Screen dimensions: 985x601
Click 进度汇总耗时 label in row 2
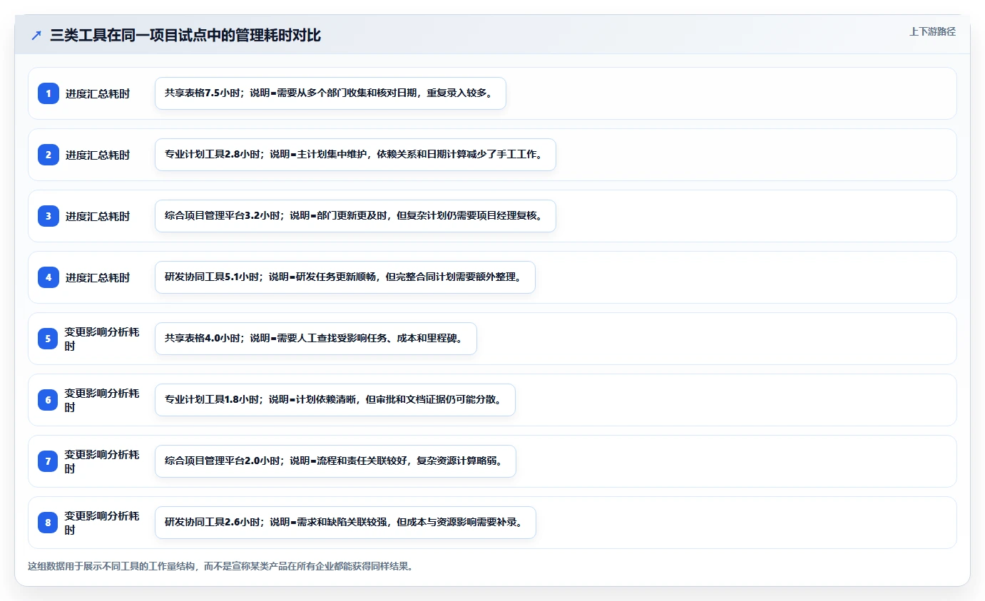[x=98, y=155]
